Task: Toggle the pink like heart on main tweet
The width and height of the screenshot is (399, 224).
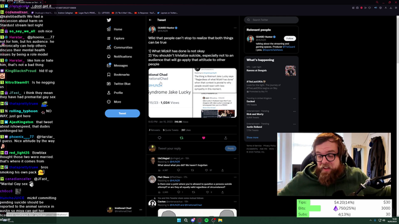Action: point(204,138)
